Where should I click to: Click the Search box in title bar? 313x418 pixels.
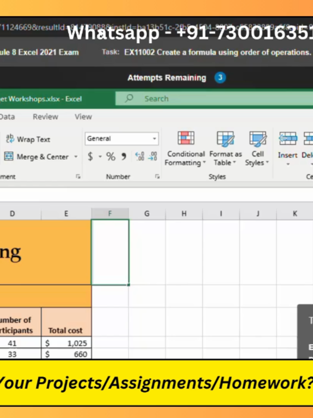tap(214, 99)
